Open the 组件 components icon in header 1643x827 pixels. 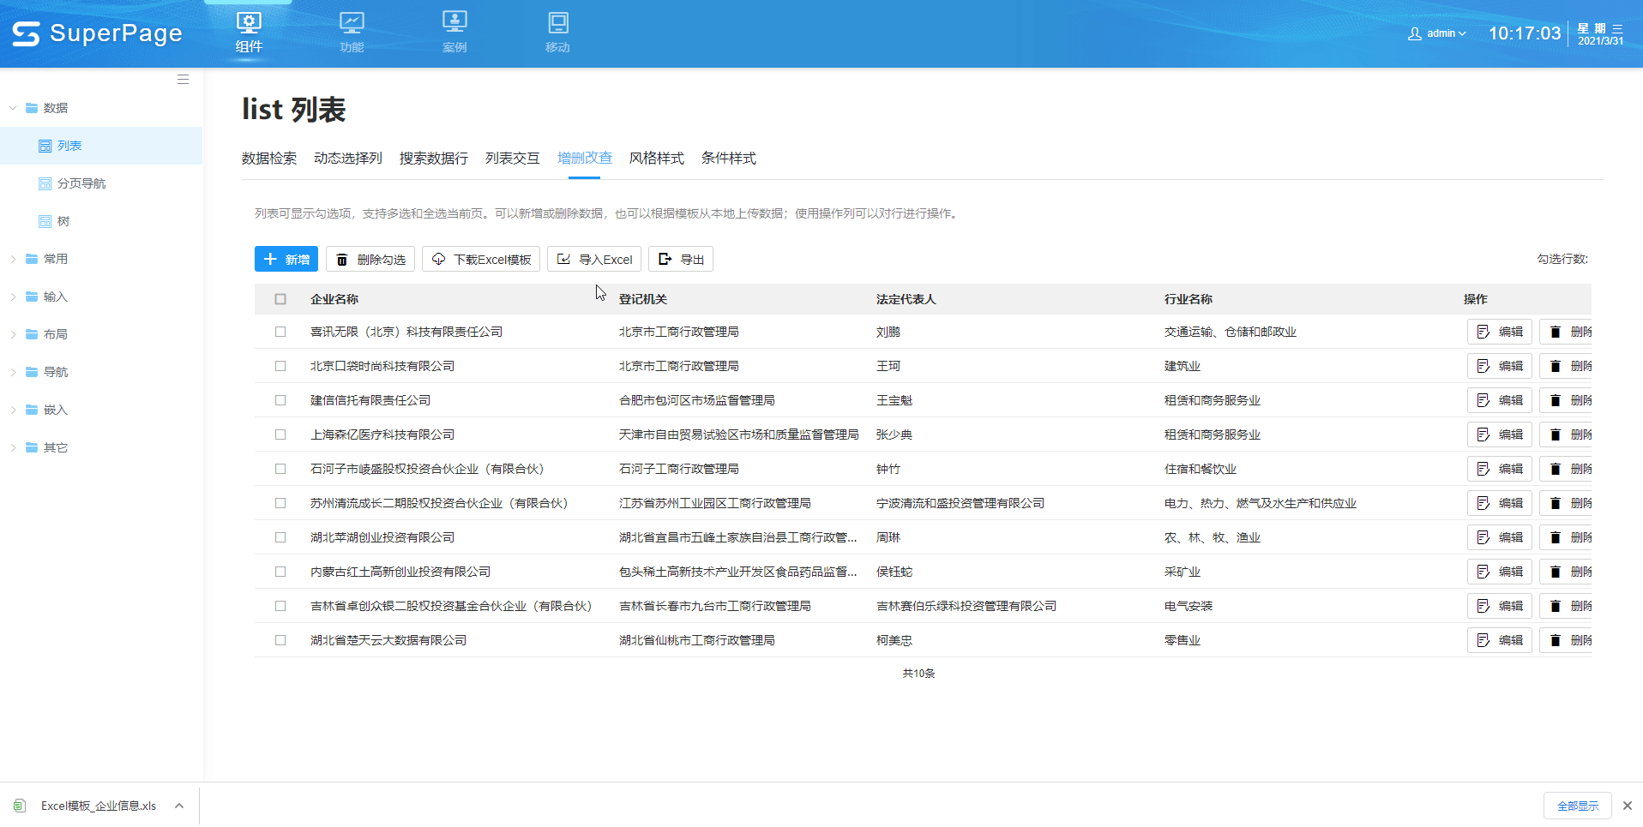pos(249,33)
